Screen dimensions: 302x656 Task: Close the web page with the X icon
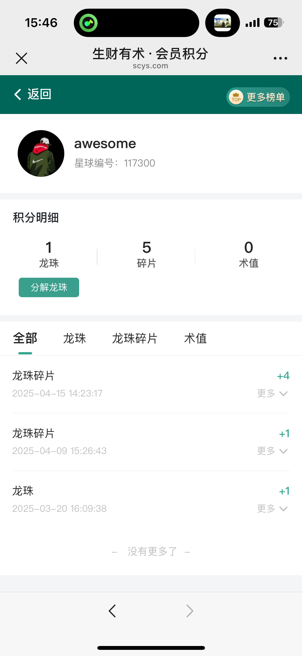pos(22,58)
